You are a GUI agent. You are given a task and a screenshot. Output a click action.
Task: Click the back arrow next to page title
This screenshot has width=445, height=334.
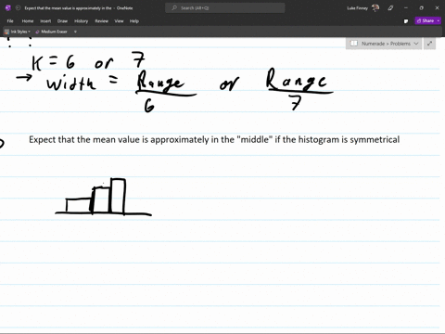18,8
